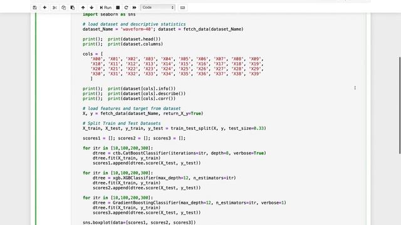Click the 'print(dataset.head())' statement
The width and height of the screenshot is (401, 225).
click(x=134, y=39)
